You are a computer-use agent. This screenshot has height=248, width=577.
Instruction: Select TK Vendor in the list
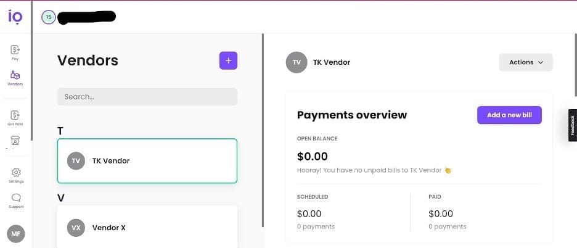[147, 161]
